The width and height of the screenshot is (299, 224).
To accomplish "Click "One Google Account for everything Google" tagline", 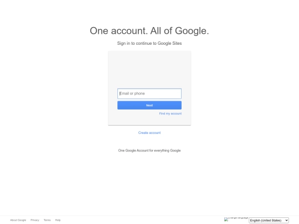I will 149,150.
